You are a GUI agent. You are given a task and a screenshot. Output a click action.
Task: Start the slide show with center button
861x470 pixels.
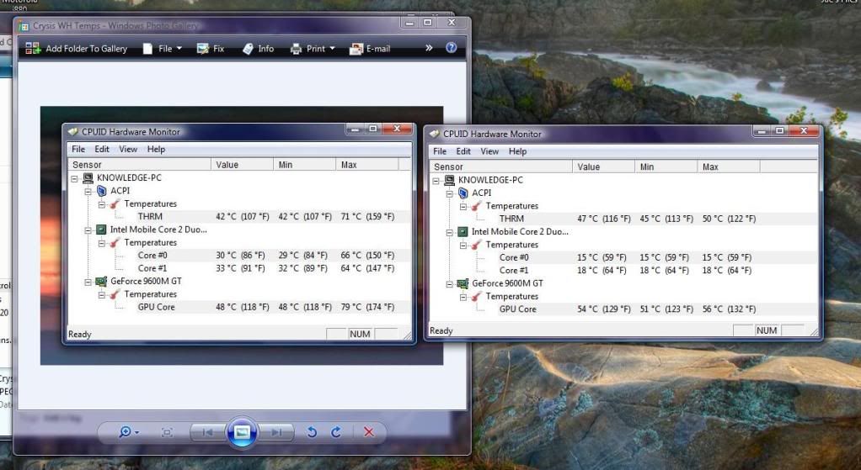point(242,432)
